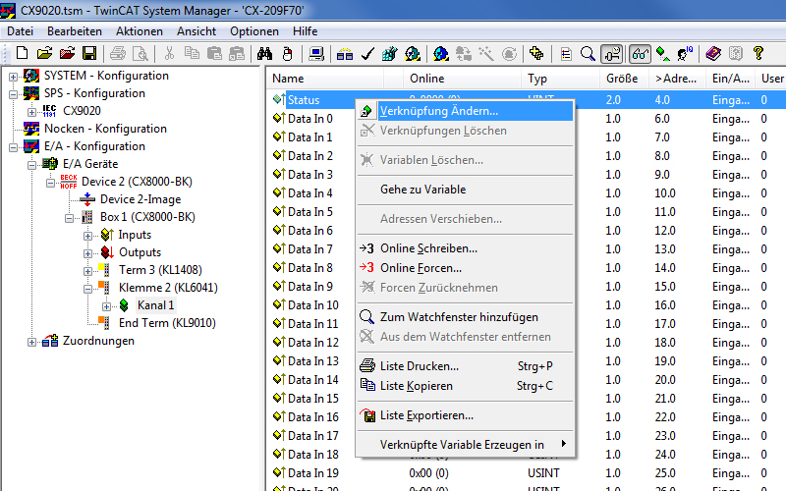The image size is (786, 491).
Task: Sort by the Größe column header
Action: (x=624, y=79)
